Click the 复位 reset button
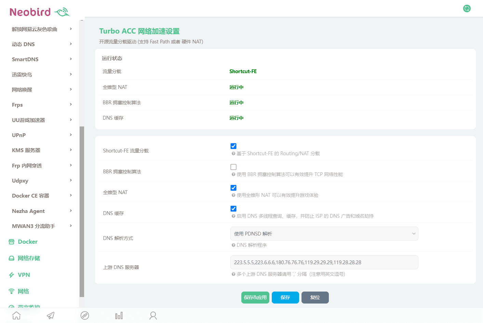483x323 pixels. click(x=315, y=297)
